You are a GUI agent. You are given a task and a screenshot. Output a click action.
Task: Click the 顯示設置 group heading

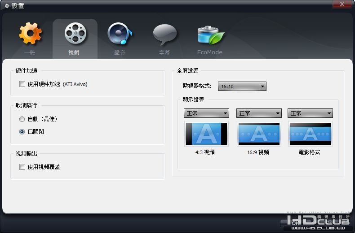click(x=193, y=100)
